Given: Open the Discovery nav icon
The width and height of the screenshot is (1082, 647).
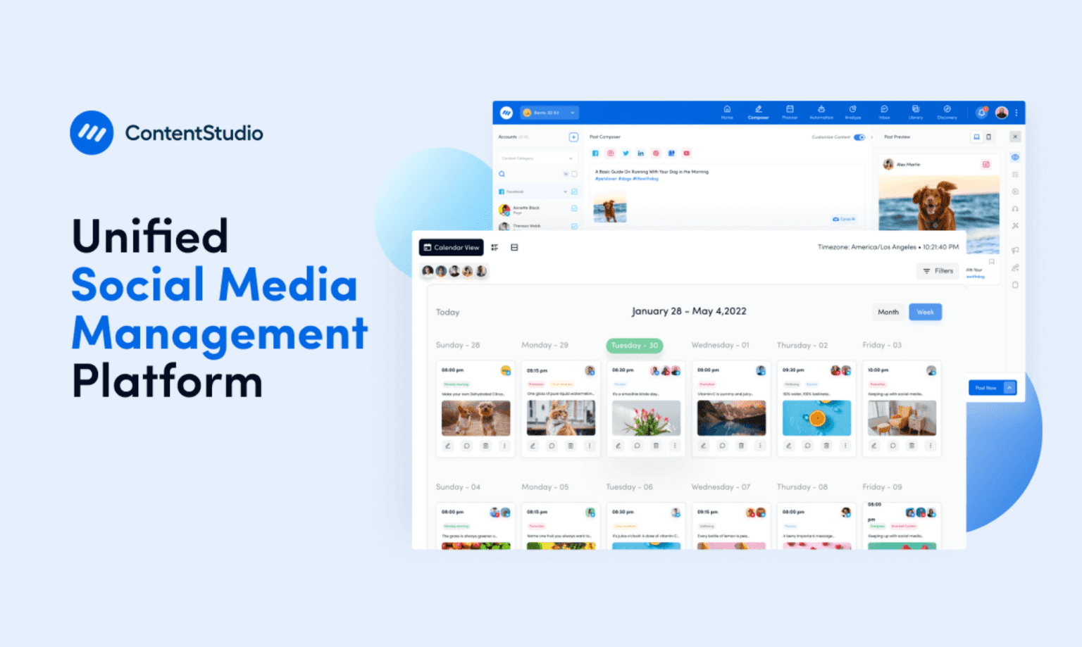Looking at the screenshot, I should pyautogui.click(x=947, y=112).
